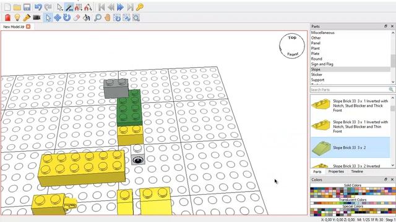Select Plant parts category
396x222 pixels.
[316, 48]
